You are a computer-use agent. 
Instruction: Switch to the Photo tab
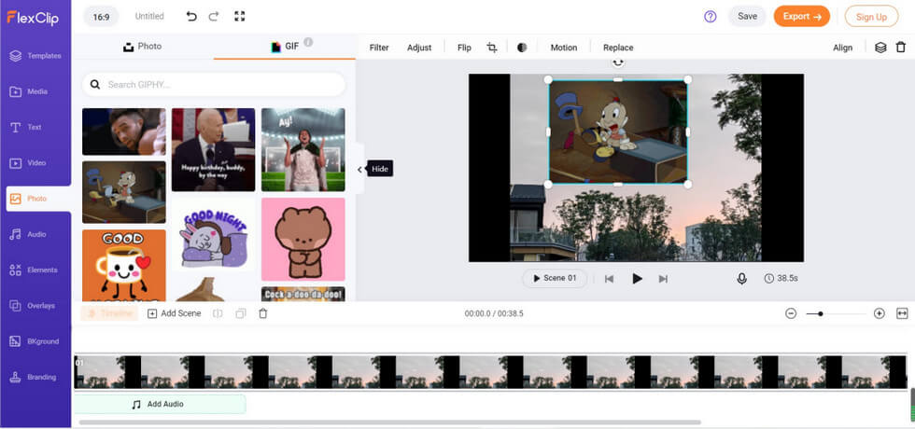point(142,47)
